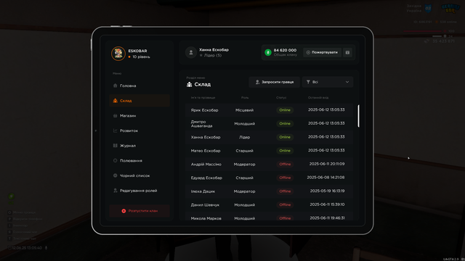Click the Ханна Ескобар name in header

(214, 50)
